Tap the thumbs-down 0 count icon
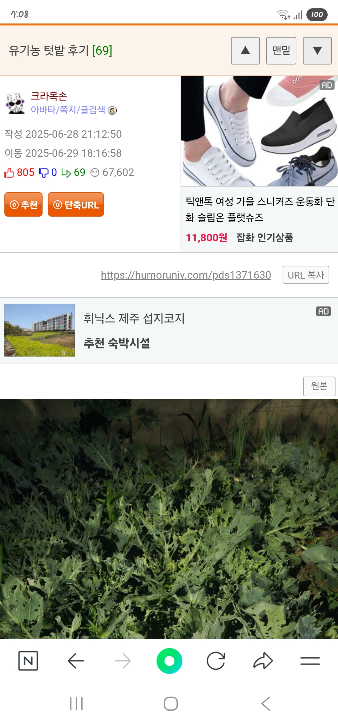This screenshot has height=725, width=338. [x=44, y=172]
